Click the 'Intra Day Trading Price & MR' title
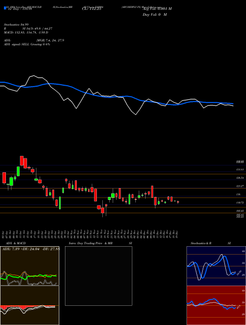This screenshot has width=246, height=325. [x=91, y=243]
